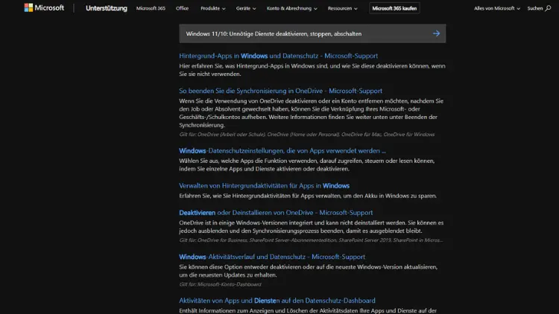This screenshot has width=559, height=314.
Task: Expand the Produkte dropdown
Action: pos(213,8)
